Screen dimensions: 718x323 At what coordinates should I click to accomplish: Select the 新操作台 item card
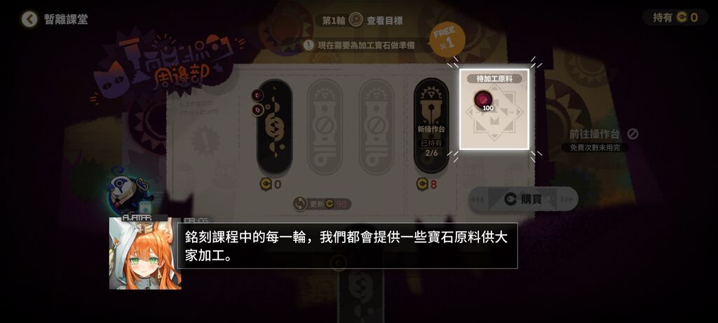pos(431,126)
